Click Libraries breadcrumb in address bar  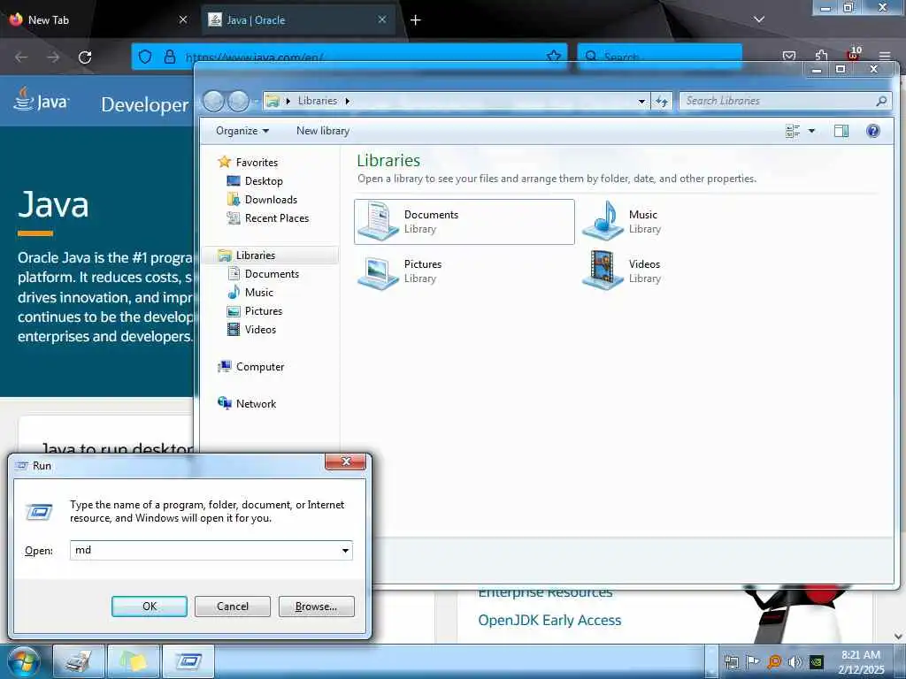pyautogui.click(x=318, y=101)
